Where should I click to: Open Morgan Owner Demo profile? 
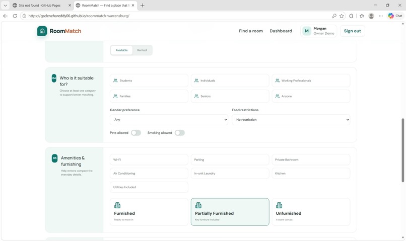tap(318, 31)
